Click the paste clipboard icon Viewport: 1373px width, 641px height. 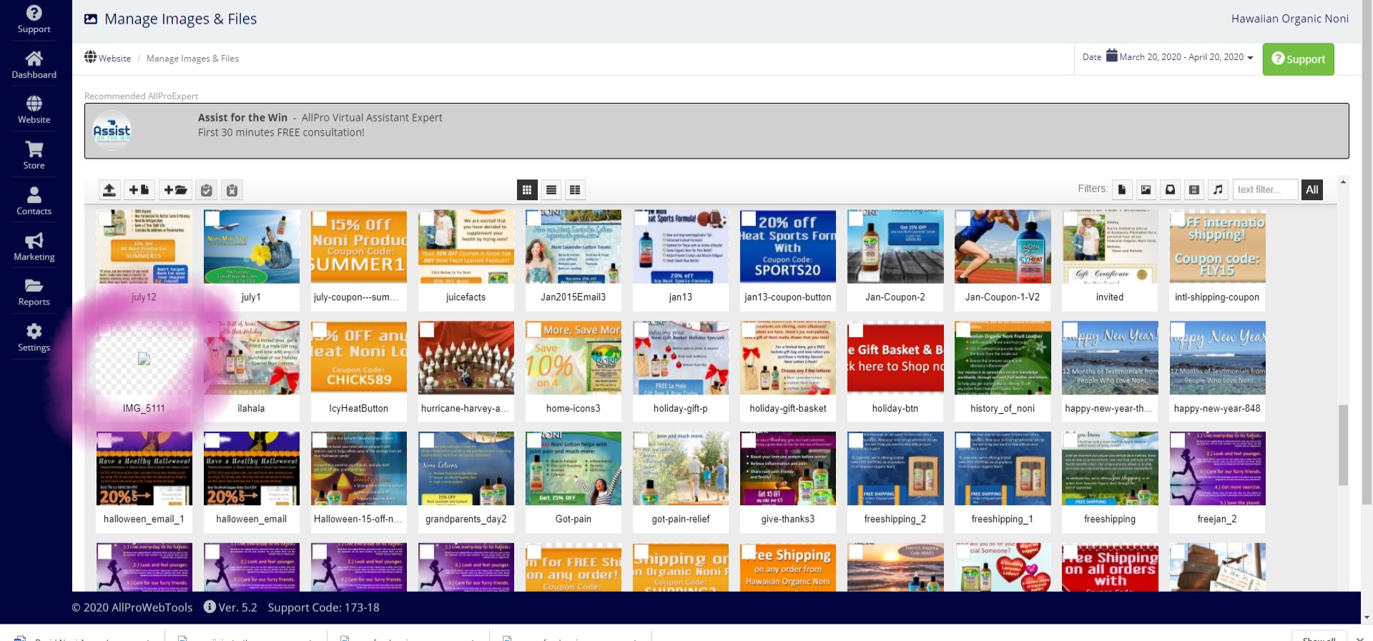pos(207,190)
